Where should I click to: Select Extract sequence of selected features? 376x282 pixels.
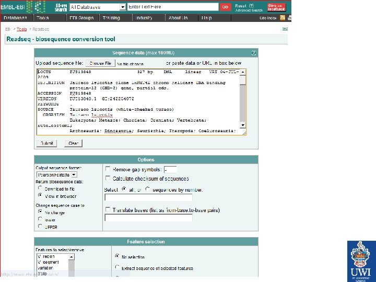pyautogui.click(x=117, y=267)
